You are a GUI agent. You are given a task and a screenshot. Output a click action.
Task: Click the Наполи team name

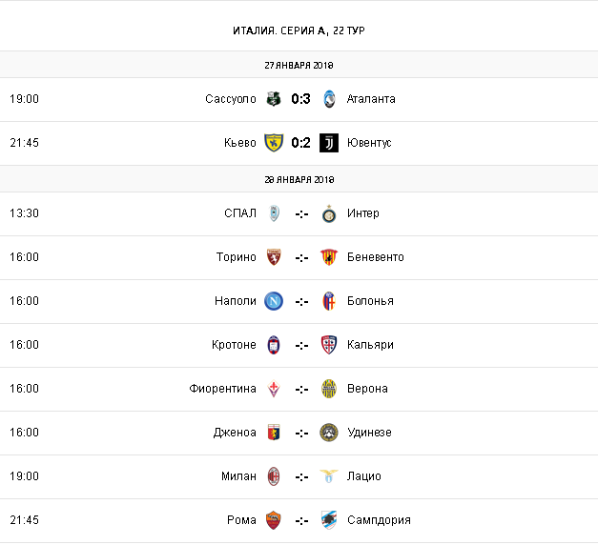236,301
